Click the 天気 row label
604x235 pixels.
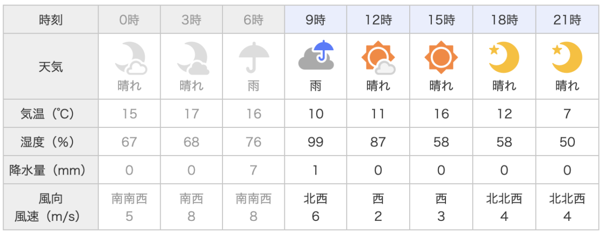tap(51, 66)
